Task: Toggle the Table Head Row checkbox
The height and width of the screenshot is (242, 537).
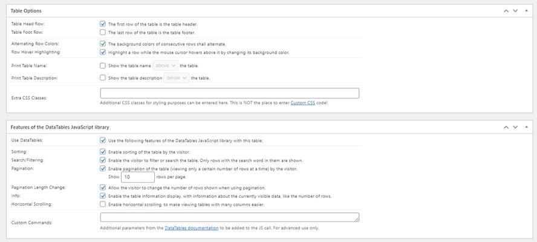Action: click(x=103, y=24)
